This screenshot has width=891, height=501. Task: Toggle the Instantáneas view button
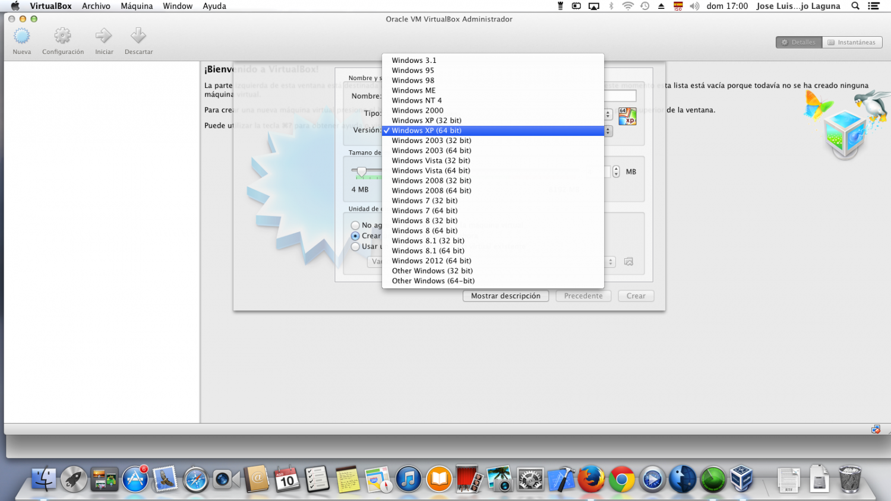(852, 42)
